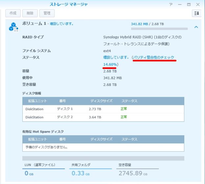205x184 pixels.
Task: Click the 使用中 341.82 MB value
Action: point(113,78)
